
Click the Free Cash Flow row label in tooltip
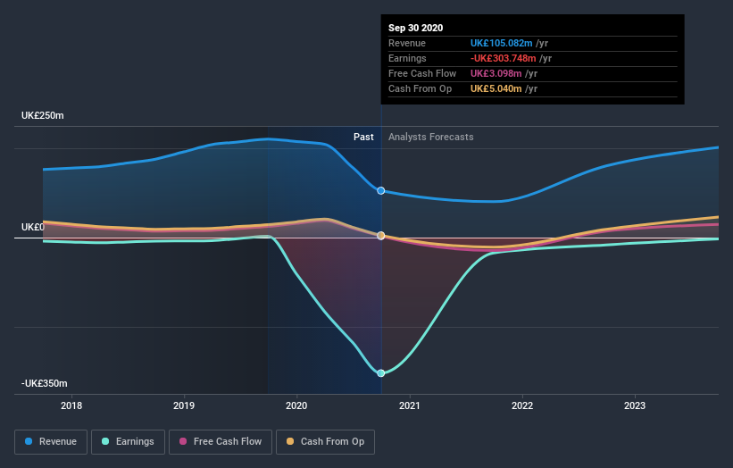coord(422,73)
